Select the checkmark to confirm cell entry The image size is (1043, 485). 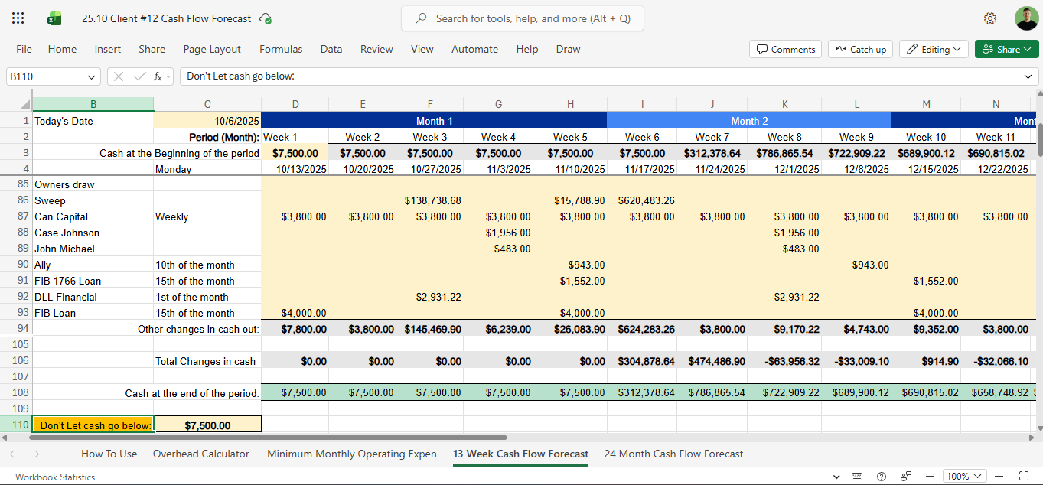pos(139,76)
